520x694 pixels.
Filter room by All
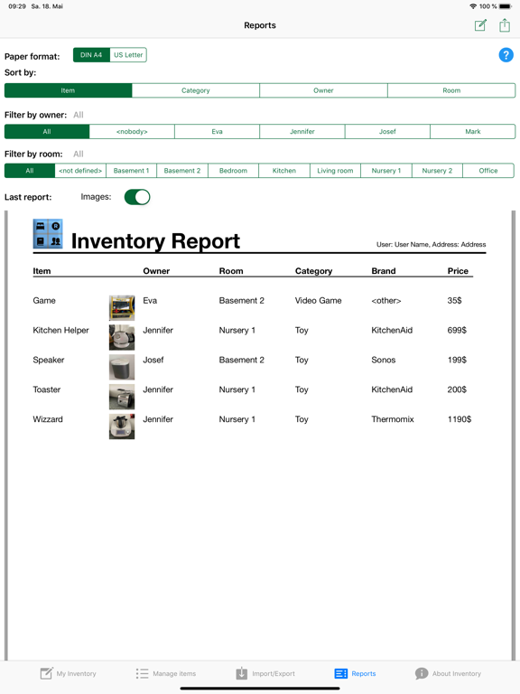click(x=30, y=171)
